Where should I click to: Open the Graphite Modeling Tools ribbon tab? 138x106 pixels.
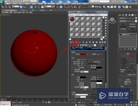[10, 10]
